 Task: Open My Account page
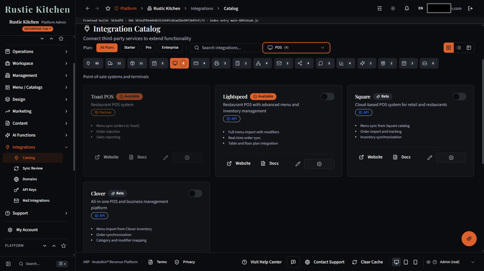click(27, 230)
